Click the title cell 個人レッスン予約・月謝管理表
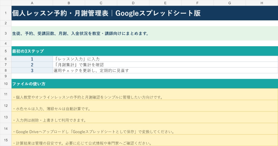 click(145, 13)
